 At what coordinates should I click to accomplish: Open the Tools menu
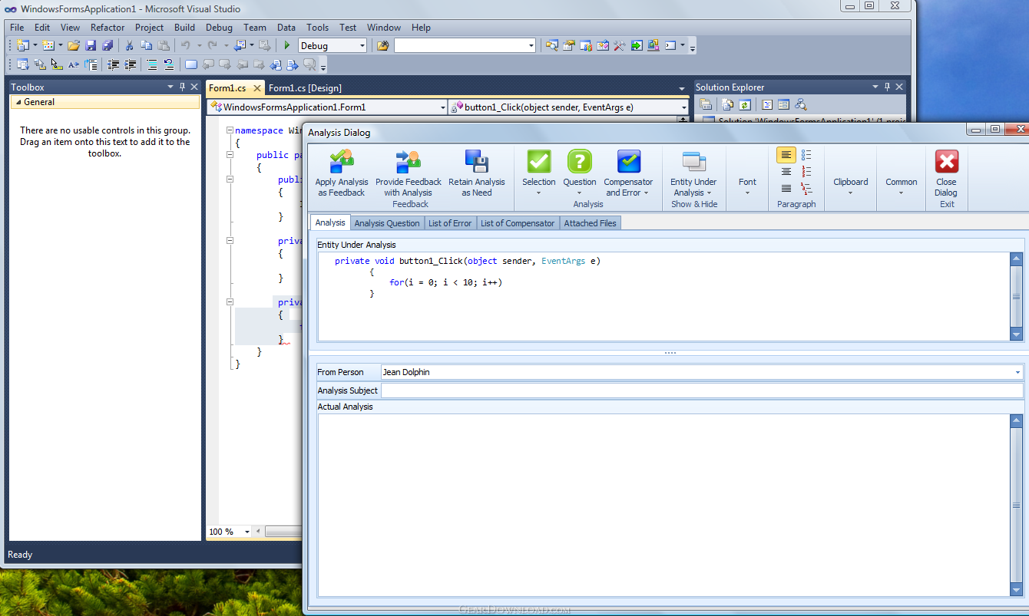click(x=317, y=28)
